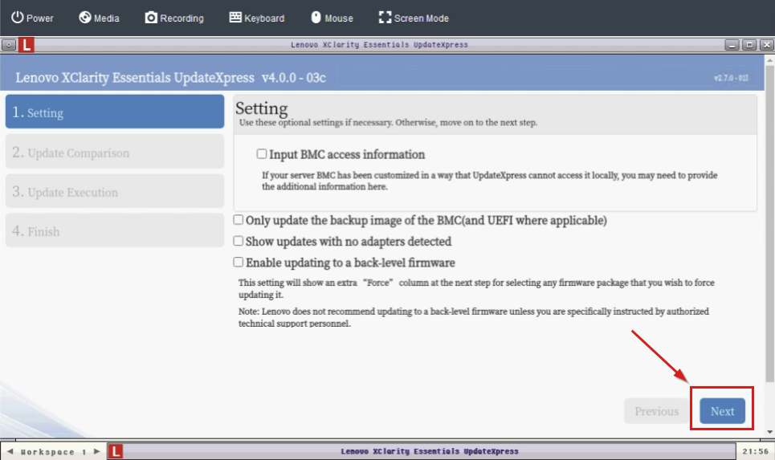Click the red Lenovo L title bar icon
This screenshot has height=460, width=775.
(x=27, y=44)
